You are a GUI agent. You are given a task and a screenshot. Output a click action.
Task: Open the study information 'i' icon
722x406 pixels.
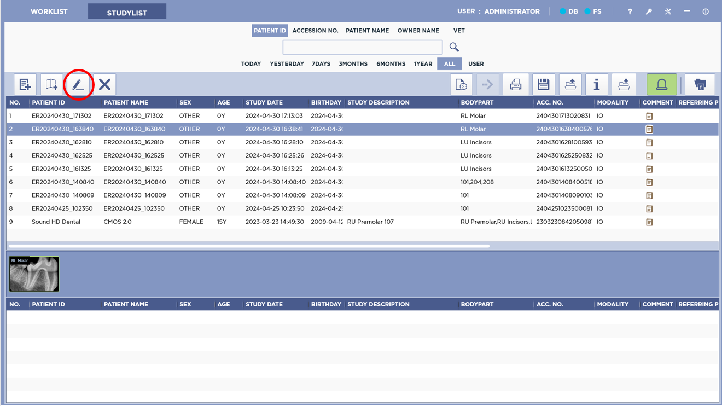[596, 84]
